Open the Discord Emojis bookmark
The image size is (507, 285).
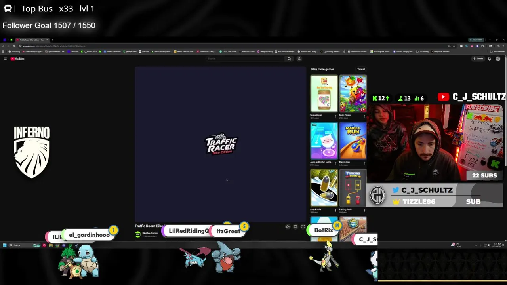pos(403,51)
